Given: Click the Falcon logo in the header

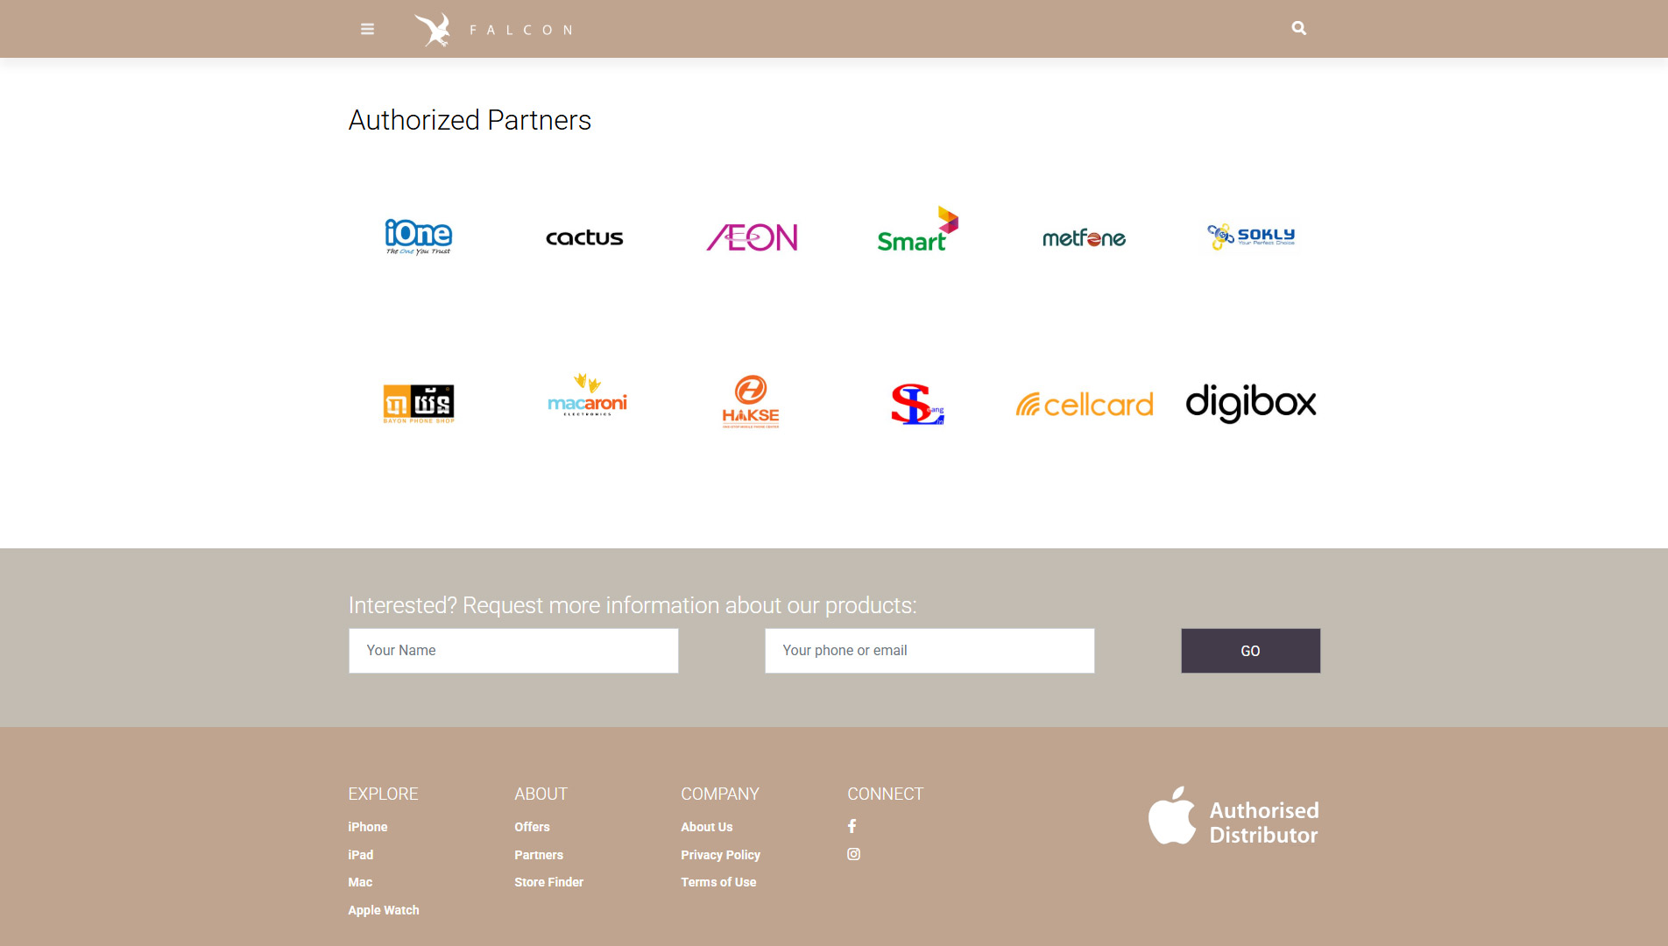Looking at the screenshot, I should (x=493, y=28).
